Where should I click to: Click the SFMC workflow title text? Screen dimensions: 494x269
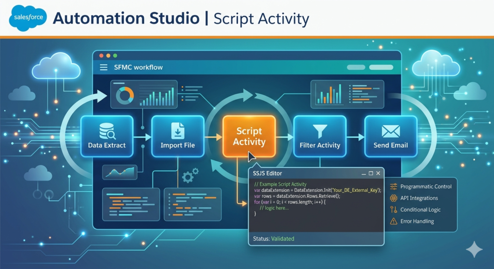coord(138,67)
